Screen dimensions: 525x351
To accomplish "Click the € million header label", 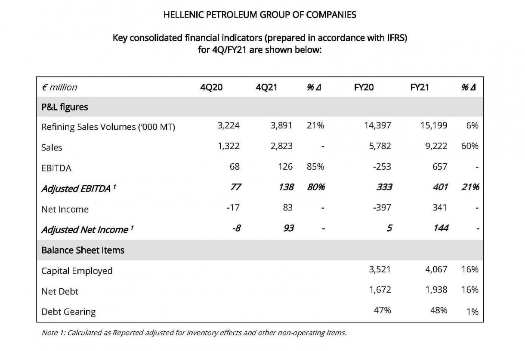I will coord(59,87).
